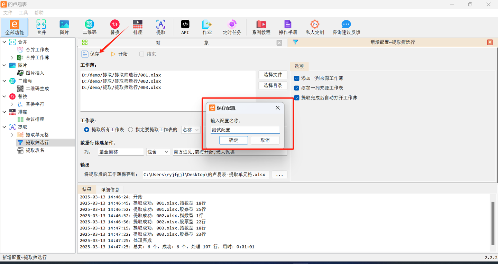Open the 包含 condition dropdown
The height and width of the screenshot is (264, 498).
point(158,152)
